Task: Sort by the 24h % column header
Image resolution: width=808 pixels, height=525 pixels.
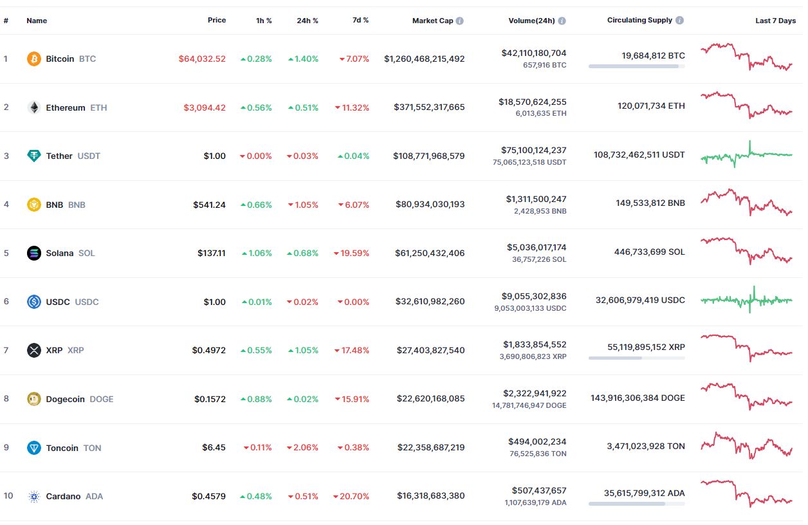Action: (307, 21)
